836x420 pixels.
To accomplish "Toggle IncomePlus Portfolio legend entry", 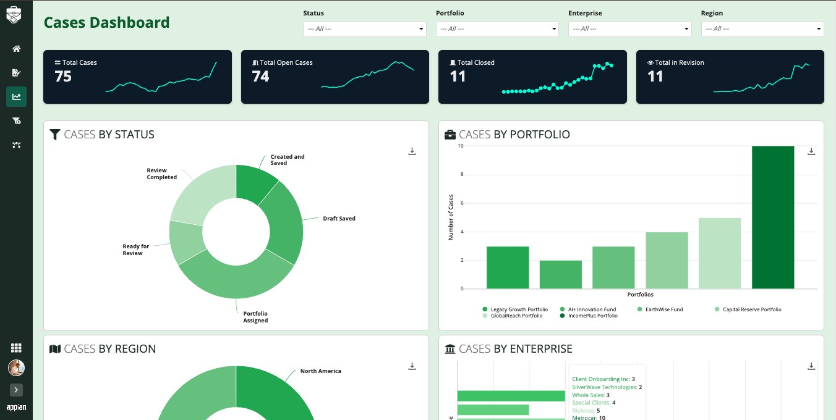I will pyautogui.click(x=588, y=316).
